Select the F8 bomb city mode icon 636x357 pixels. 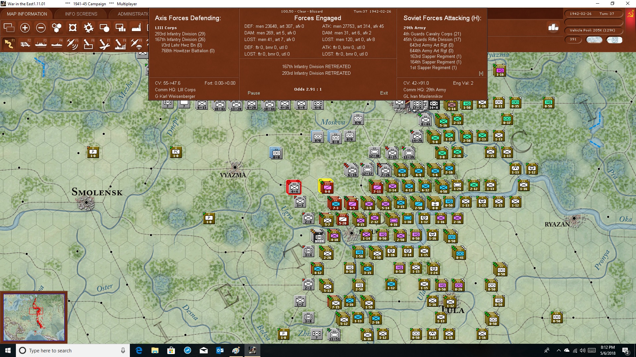click(x=120, y=44)
